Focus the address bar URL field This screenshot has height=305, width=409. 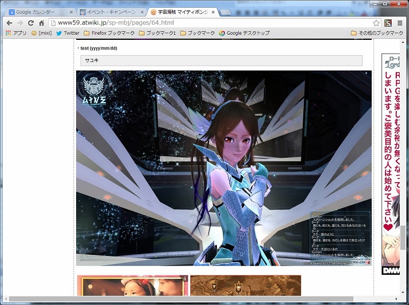tap(214, 23)
